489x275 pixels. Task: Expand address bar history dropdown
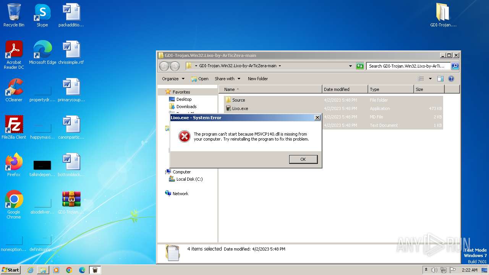point(350,66)
